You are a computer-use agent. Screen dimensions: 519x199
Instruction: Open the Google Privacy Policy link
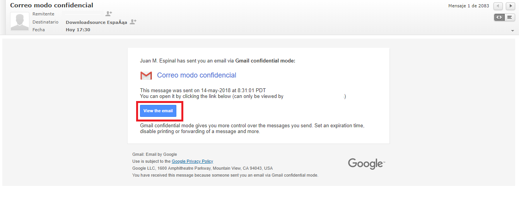click(x=192, y=161)
